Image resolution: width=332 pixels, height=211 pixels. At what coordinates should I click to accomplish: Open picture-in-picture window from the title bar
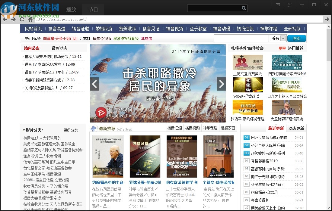pos(290,5)
